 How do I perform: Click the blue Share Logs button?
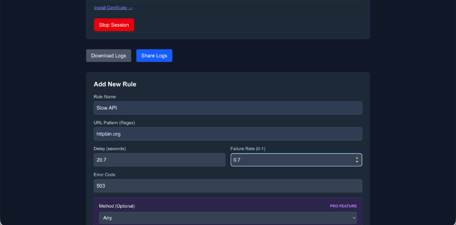pyautogui.click(x=154, y=56)
